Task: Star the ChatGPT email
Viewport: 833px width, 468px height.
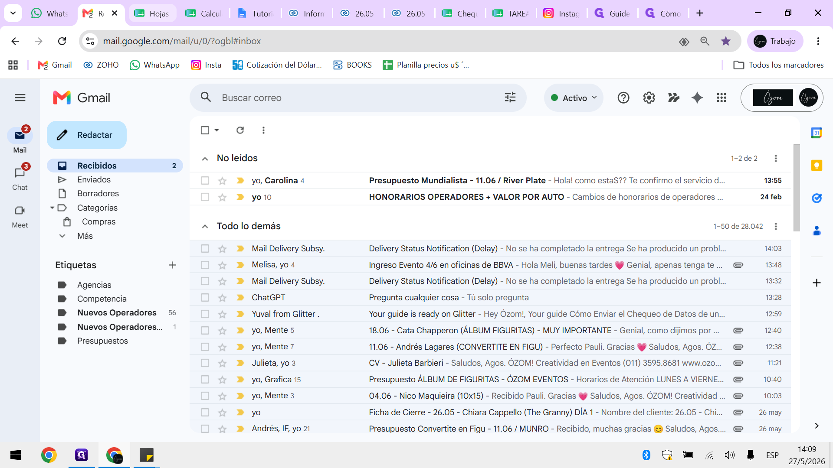Action: [x=222, y=298]
